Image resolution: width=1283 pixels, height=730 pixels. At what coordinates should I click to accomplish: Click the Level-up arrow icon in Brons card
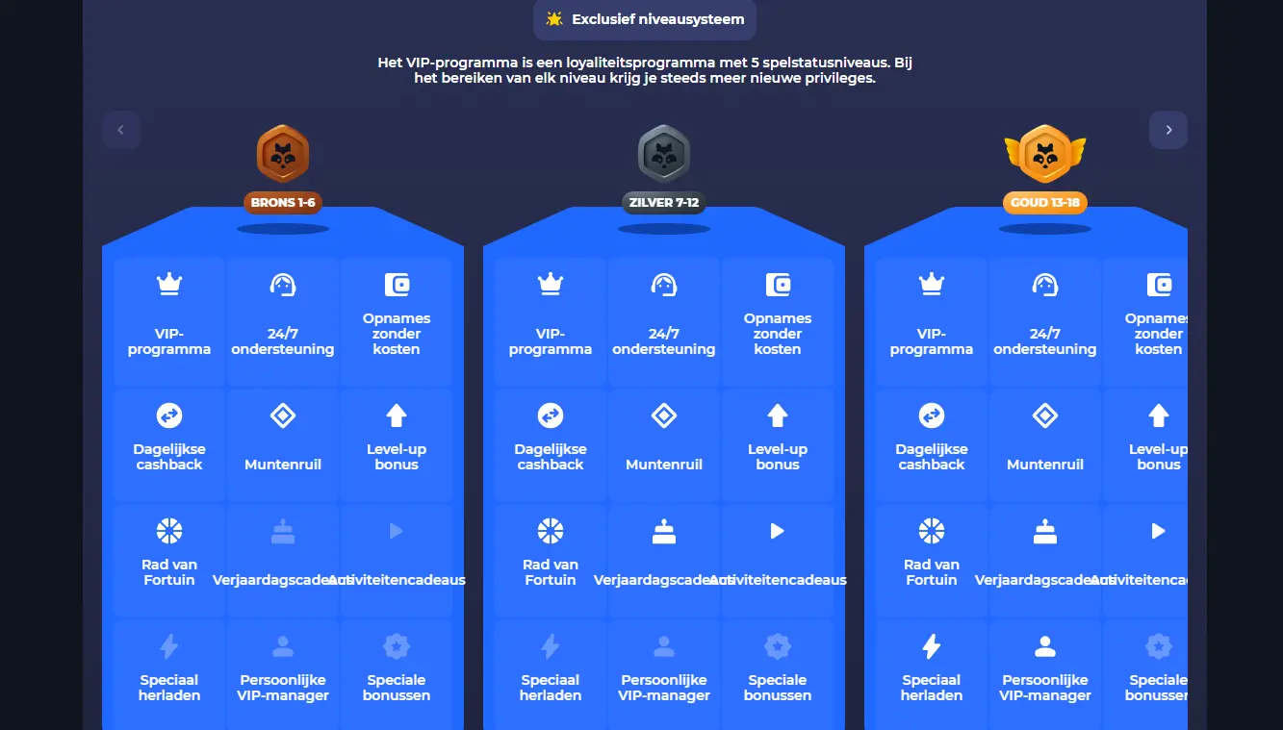[x=397, y=415]
